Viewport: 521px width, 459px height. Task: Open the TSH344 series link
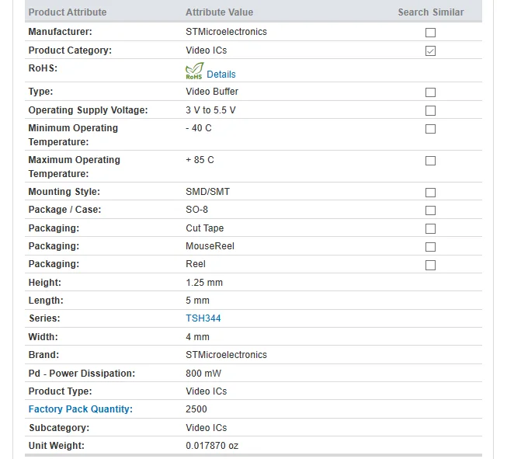coord(203,318)
